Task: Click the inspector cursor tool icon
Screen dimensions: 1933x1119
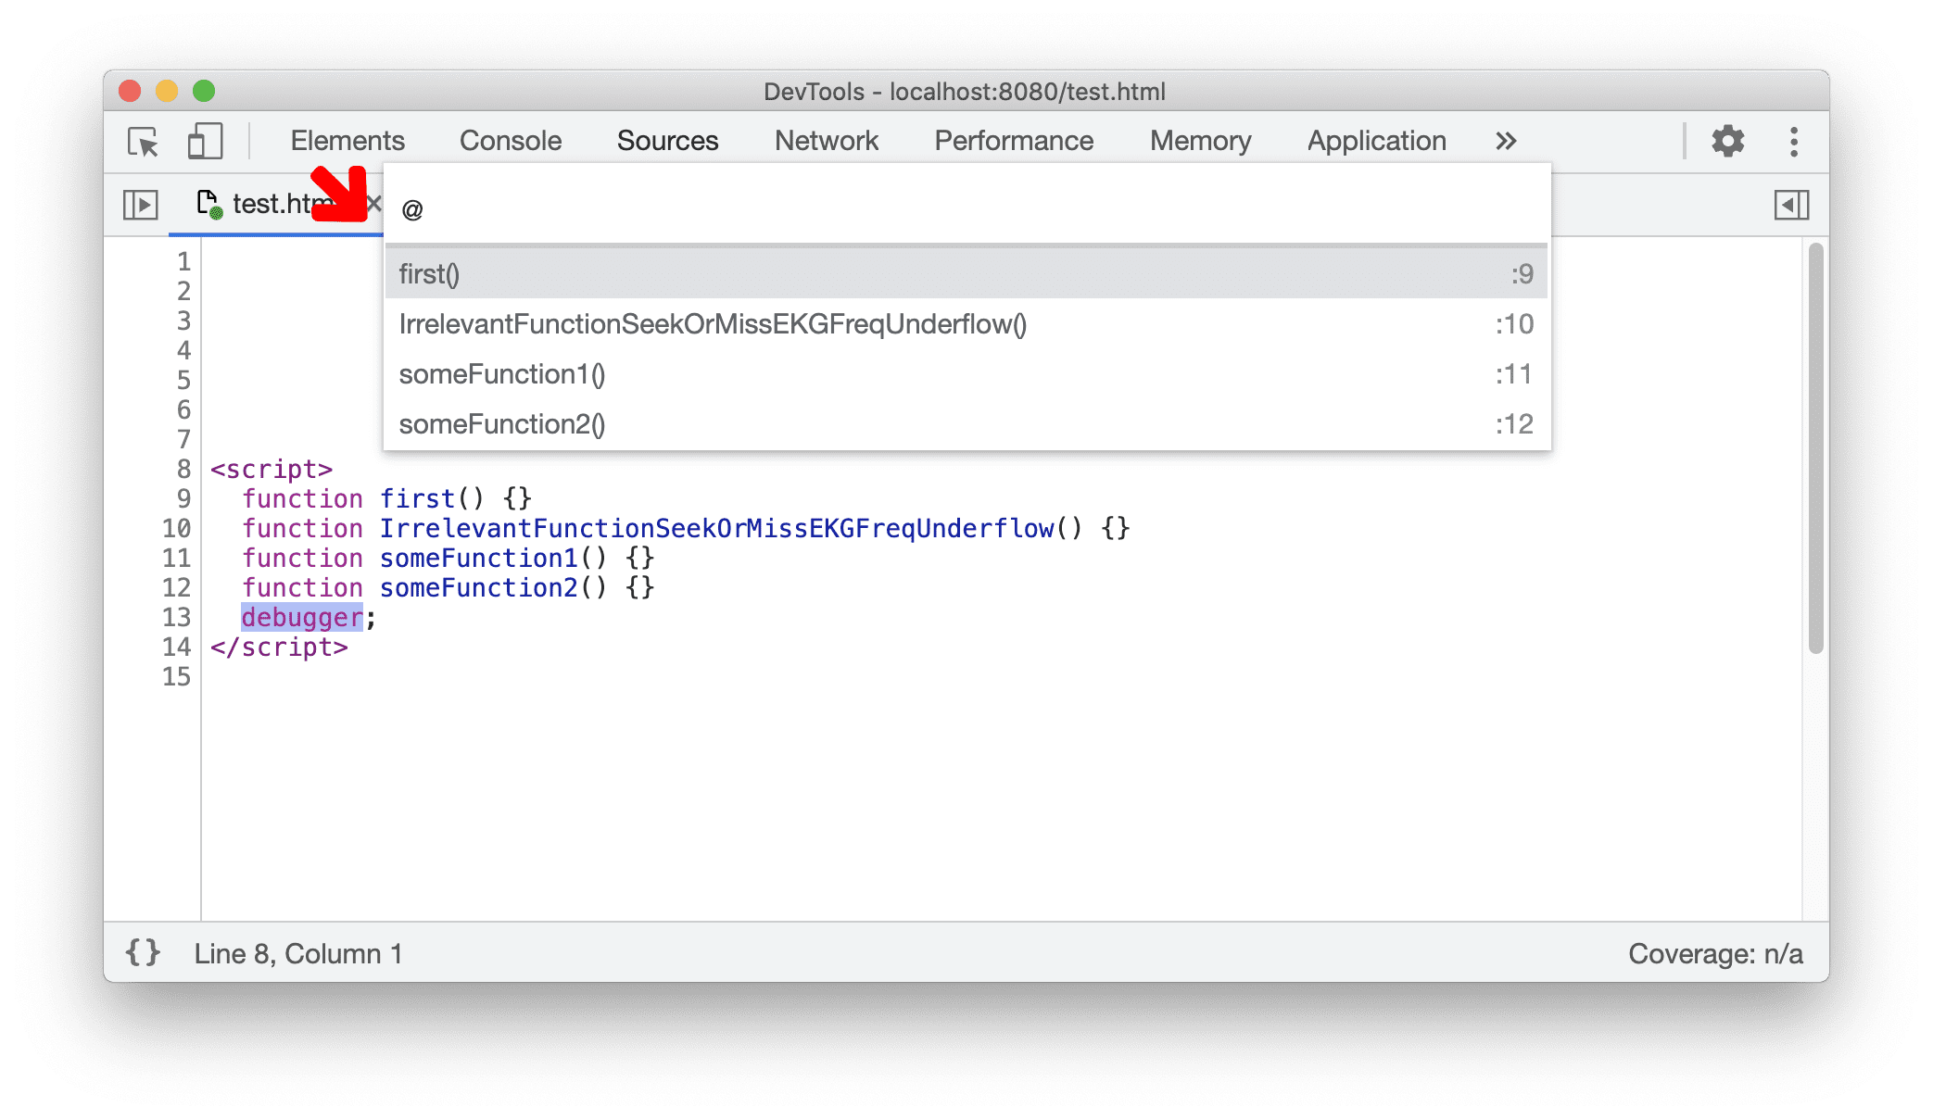Action: point(143,141)
